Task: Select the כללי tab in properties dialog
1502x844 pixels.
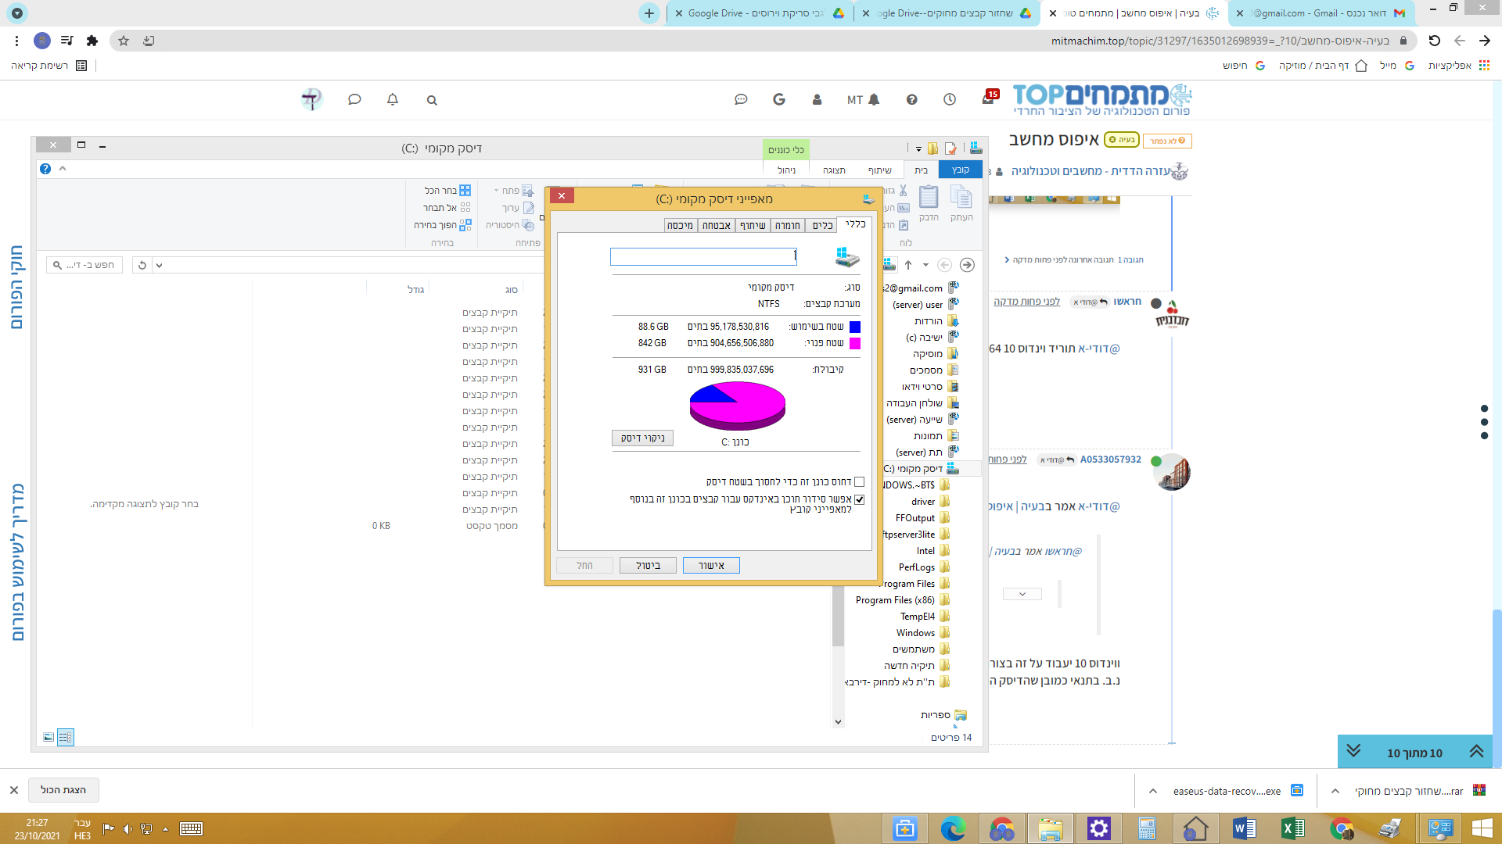Action: click(x=855, y=224)
